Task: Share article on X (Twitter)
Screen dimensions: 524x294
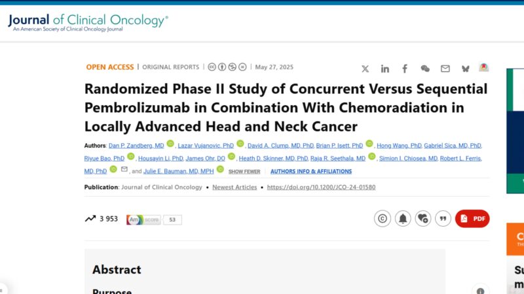Action: [365, 69]
